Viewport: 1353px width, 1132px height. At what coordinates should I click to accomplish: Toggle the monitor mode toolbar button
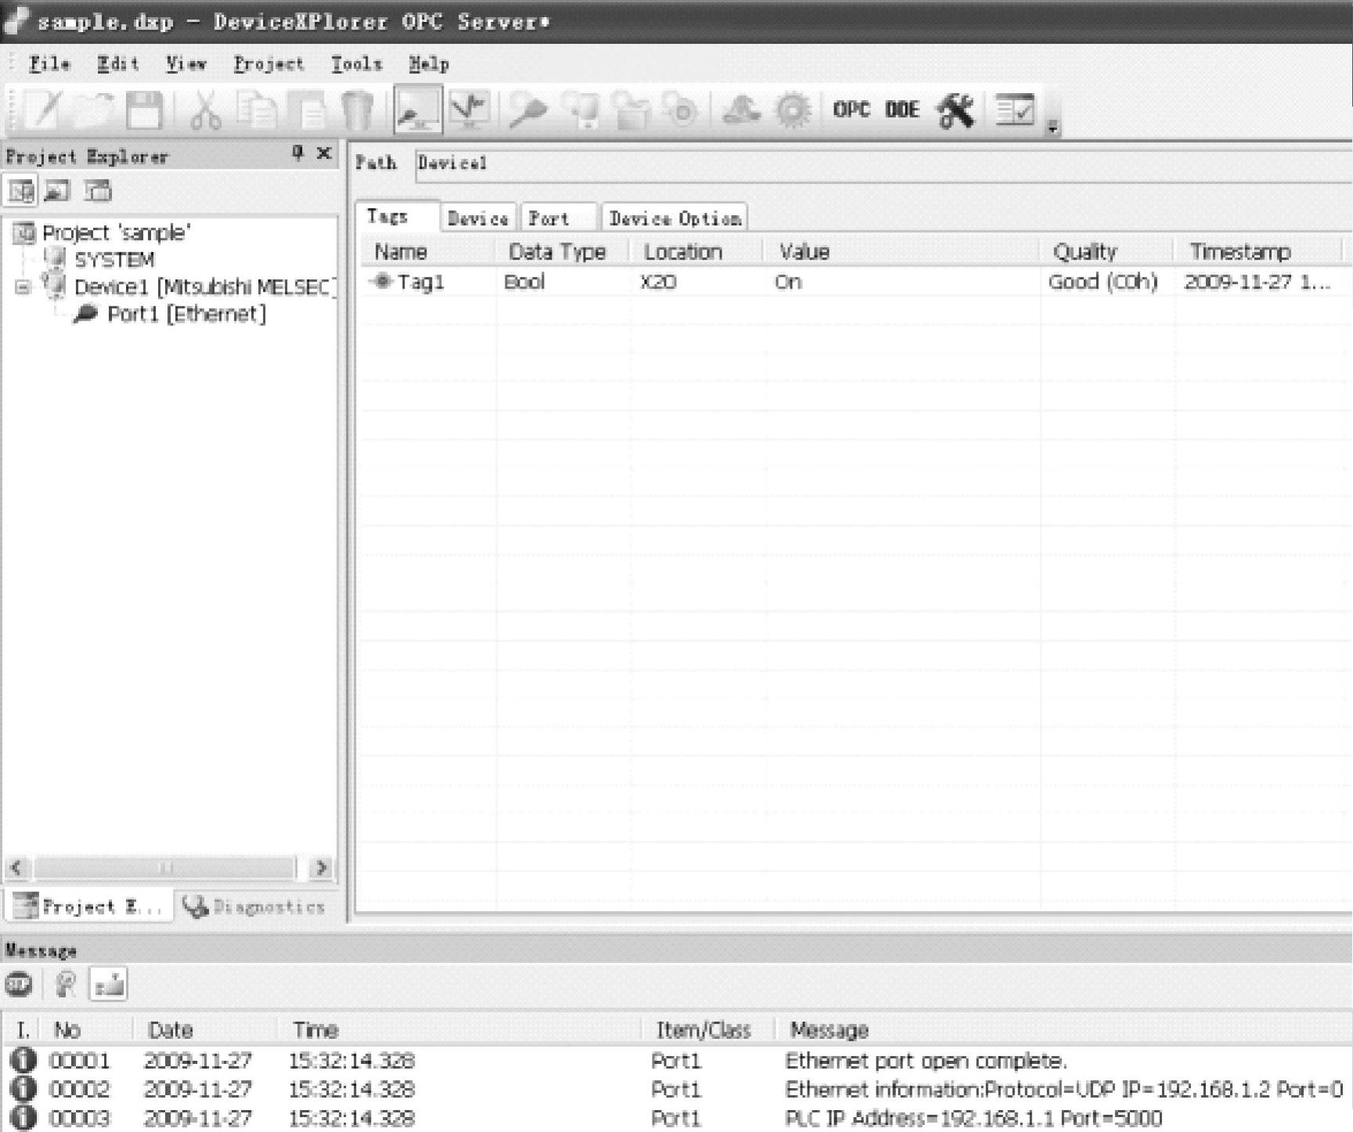[417, 110]
